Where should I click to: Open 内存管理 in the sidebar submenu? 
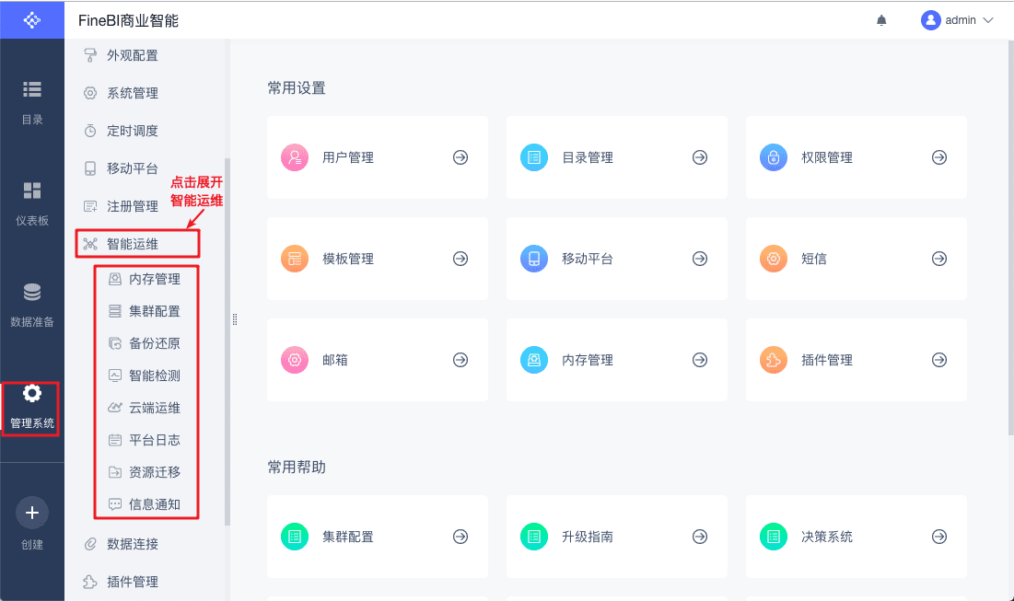154,279
